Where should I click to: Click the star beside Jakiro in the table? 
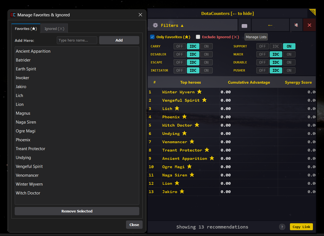click(182, 191)
